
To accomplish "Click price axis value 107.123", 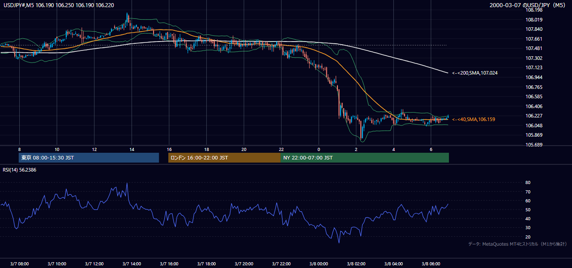I will (x=534, y=67).
